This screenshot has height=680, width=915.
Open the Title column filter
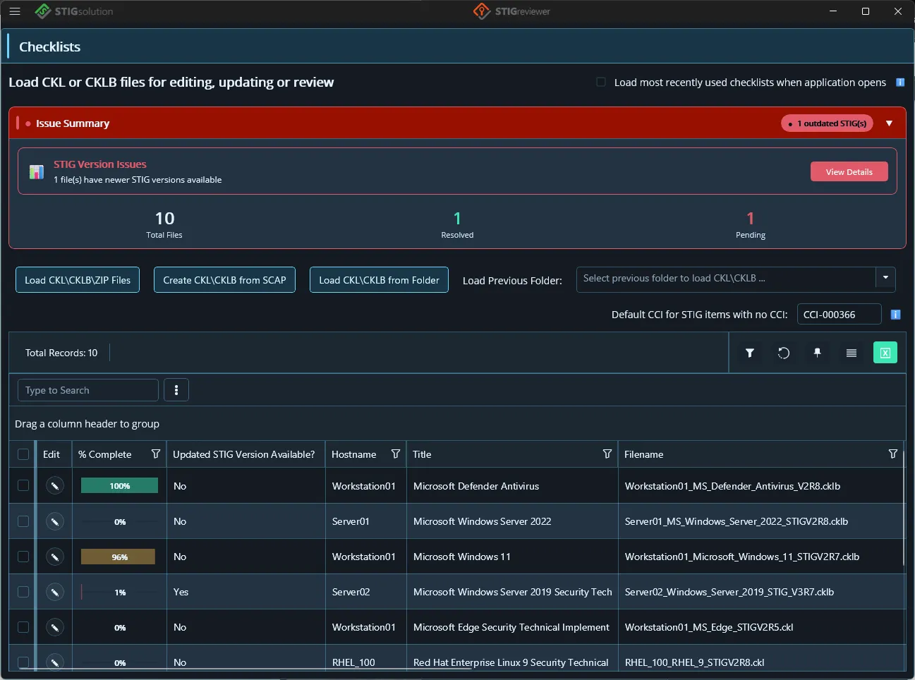(x=607, y=454)
